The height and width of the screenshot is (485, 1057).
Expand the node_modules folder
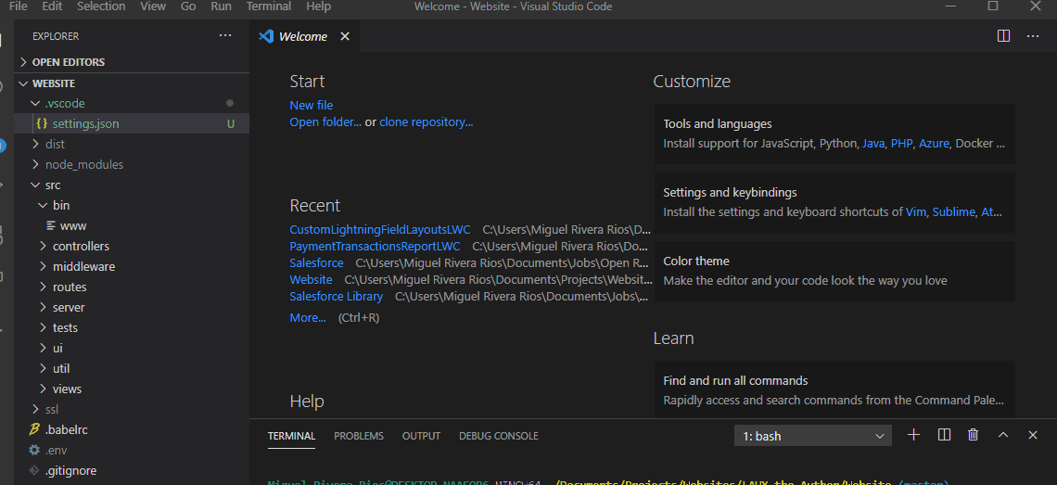click(83, 164)
